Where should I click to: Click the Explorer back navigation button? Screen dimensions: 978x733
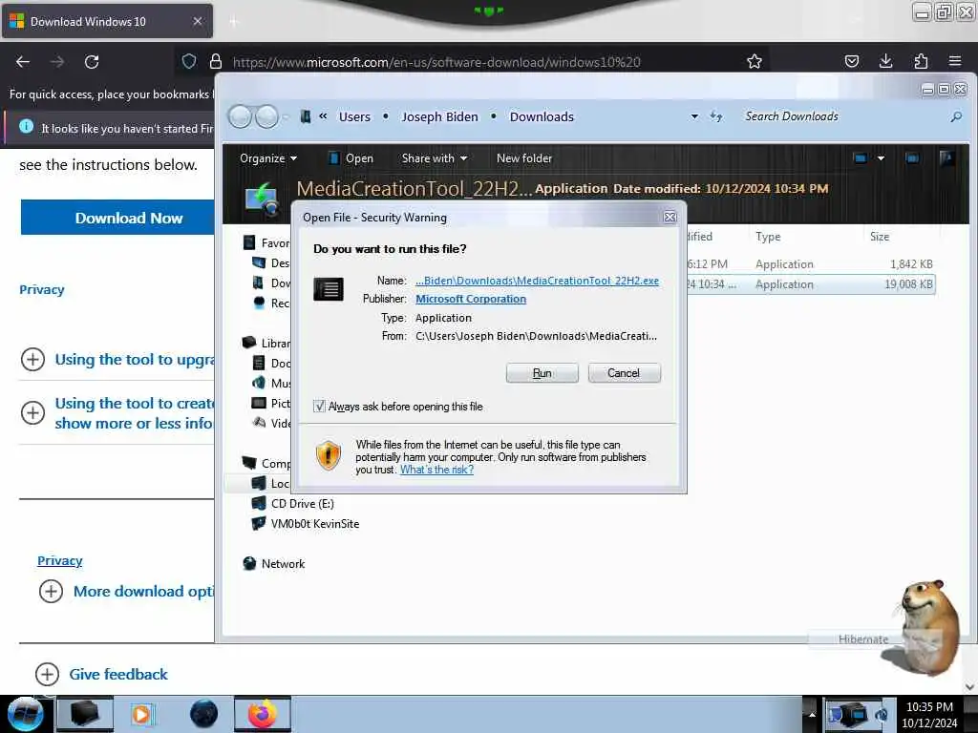coord(240,116)
